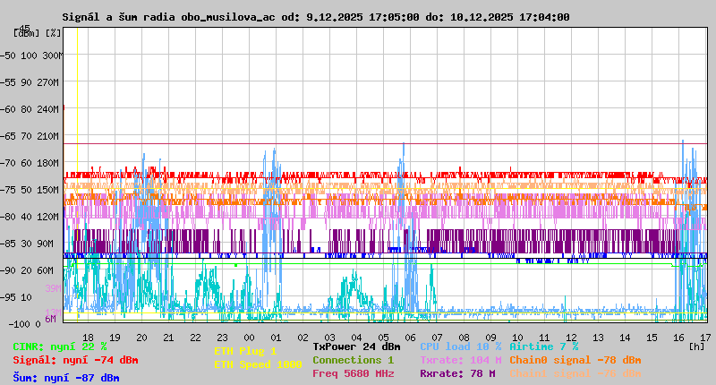716x385 pixels.
Task: Click the '03' hour tick label
Action: [x=329, y=338]
